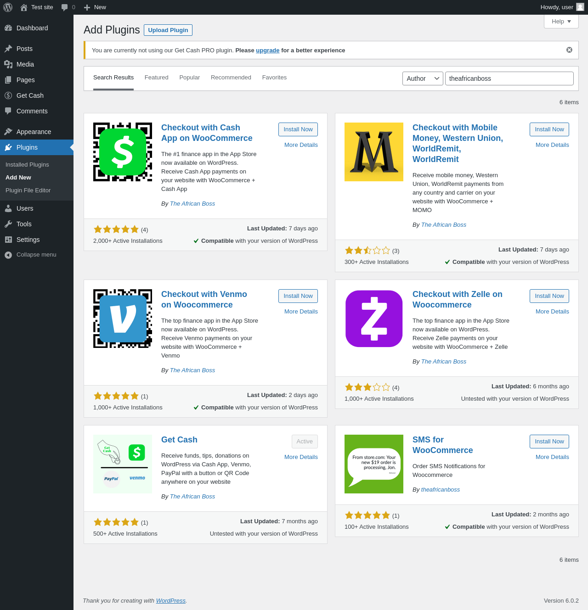588x610 pixels.
Task: Open Settings menu in sidebar
Action: 37,240
